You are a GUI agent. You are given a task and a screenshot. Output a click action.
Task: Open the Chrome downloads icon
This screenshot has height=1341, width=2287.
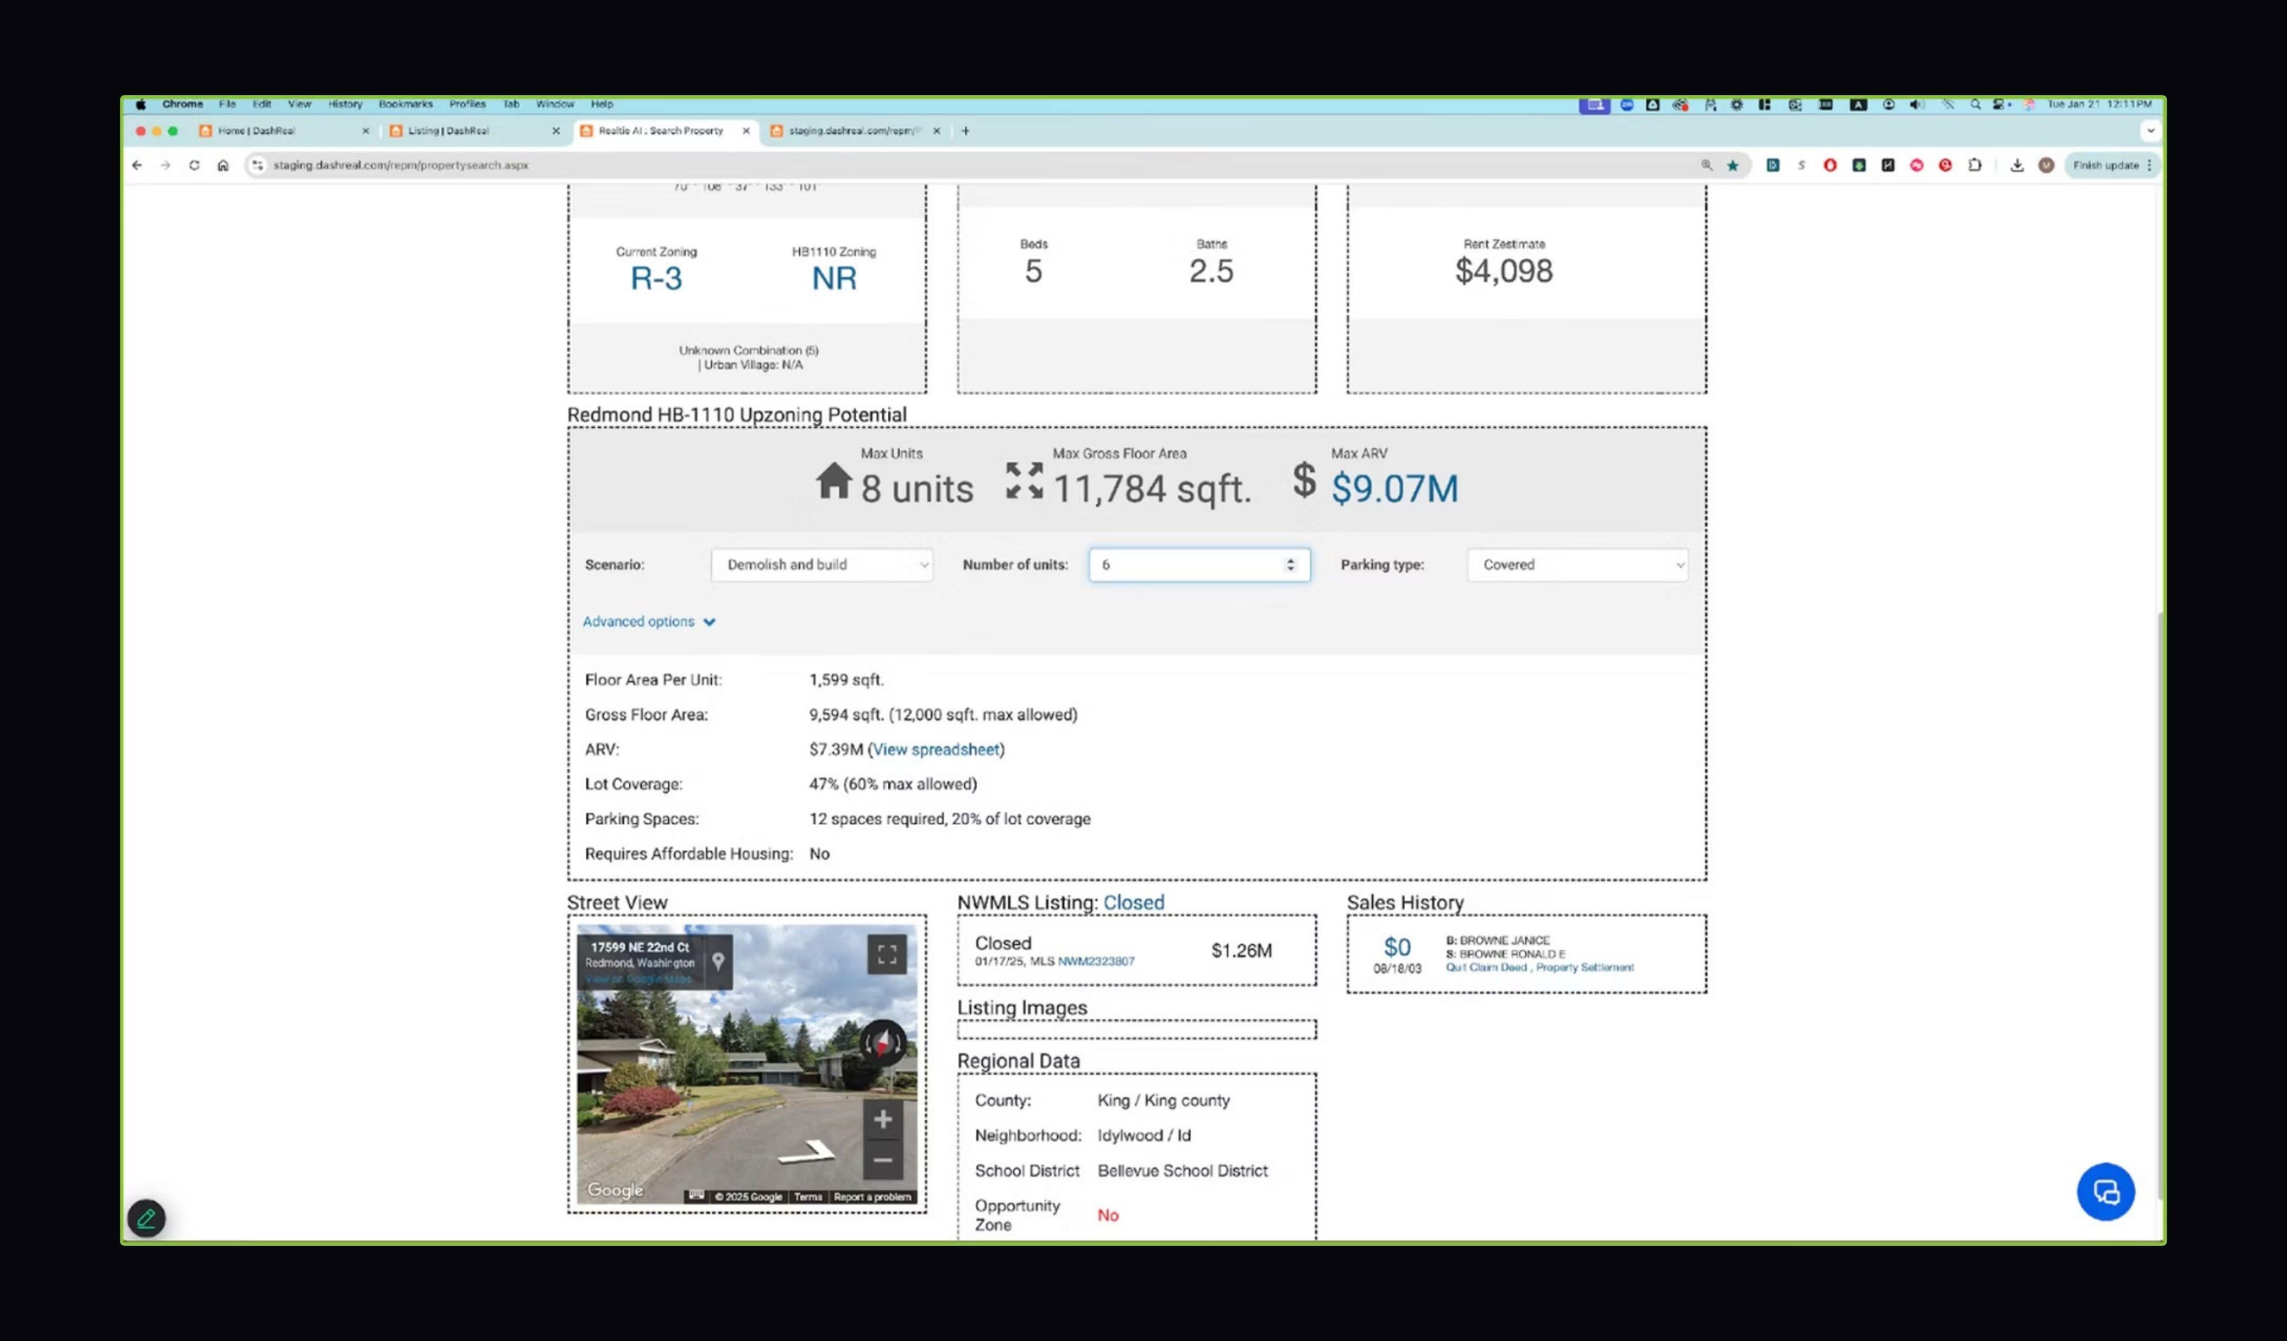2017,165
